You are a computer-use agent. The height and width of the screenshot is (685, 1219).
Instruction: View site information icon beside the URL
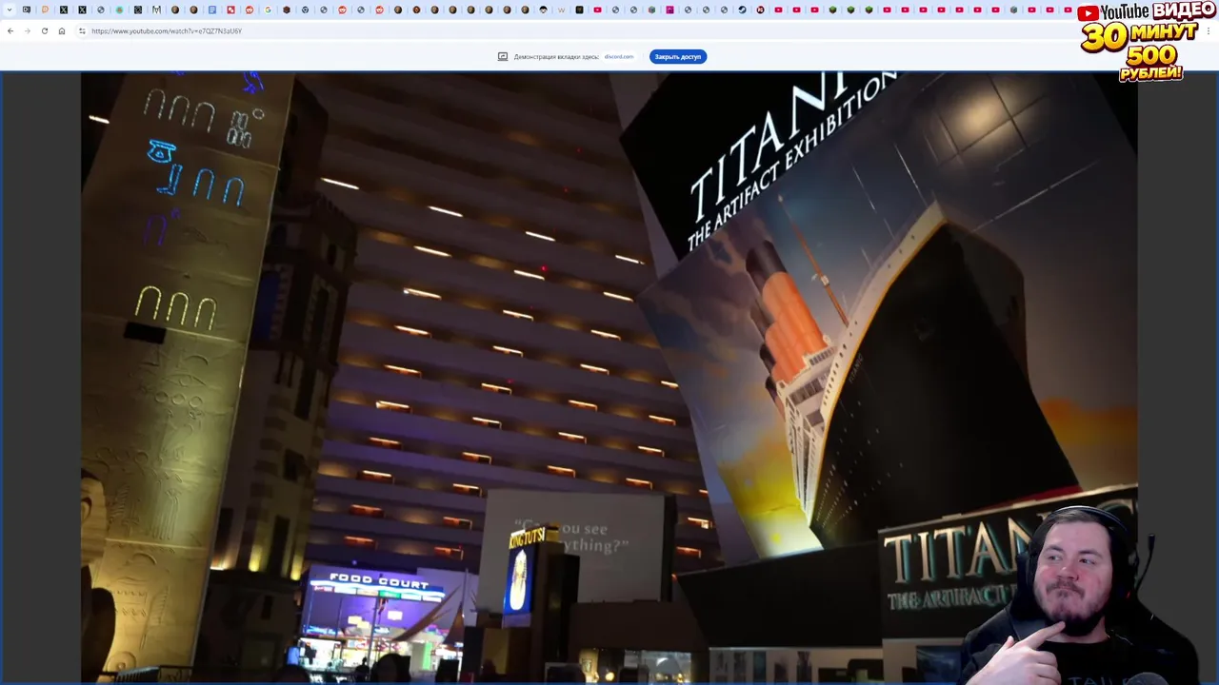pos(82,30)
